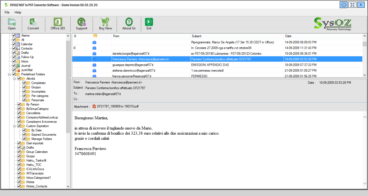Uncheck the Cancelleria folder checkbox
Screen dimensions: 368x196
pos(19,113)
